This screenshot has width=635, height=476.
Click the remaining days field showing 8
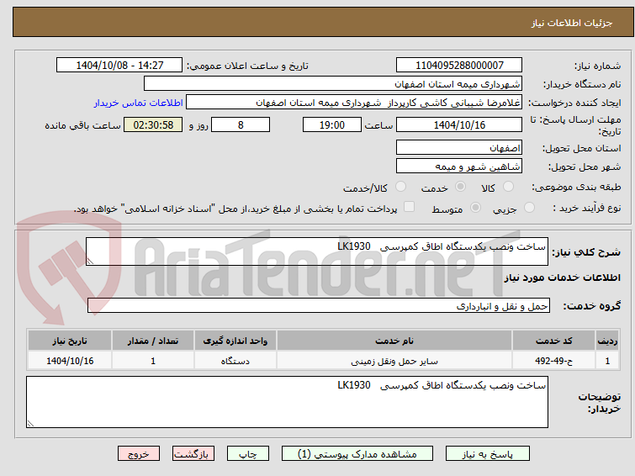point(241,124)
